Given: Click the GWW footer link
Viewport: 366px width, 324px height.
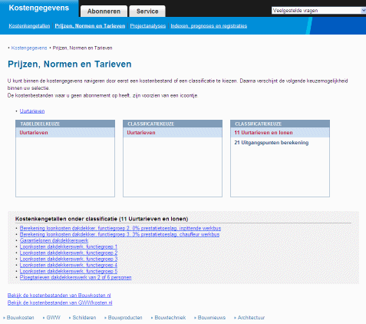Looking at the screenshot, I should 54,318.
